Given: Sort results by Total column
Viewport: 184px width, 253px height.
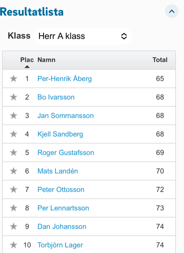Looking at the screenshot, I should pos(160,60).
